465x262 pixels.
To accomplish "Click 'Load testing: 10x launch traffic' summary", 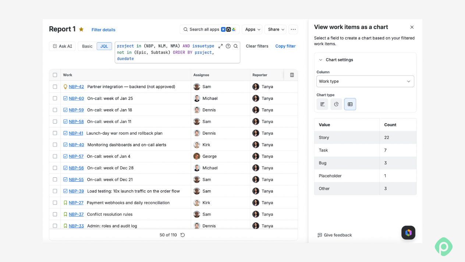I will tap(134, 191).
